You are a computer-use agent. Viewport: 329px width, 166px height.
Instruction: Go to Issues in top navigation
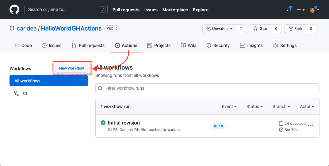pyautogui.click(x=151, y=10)
